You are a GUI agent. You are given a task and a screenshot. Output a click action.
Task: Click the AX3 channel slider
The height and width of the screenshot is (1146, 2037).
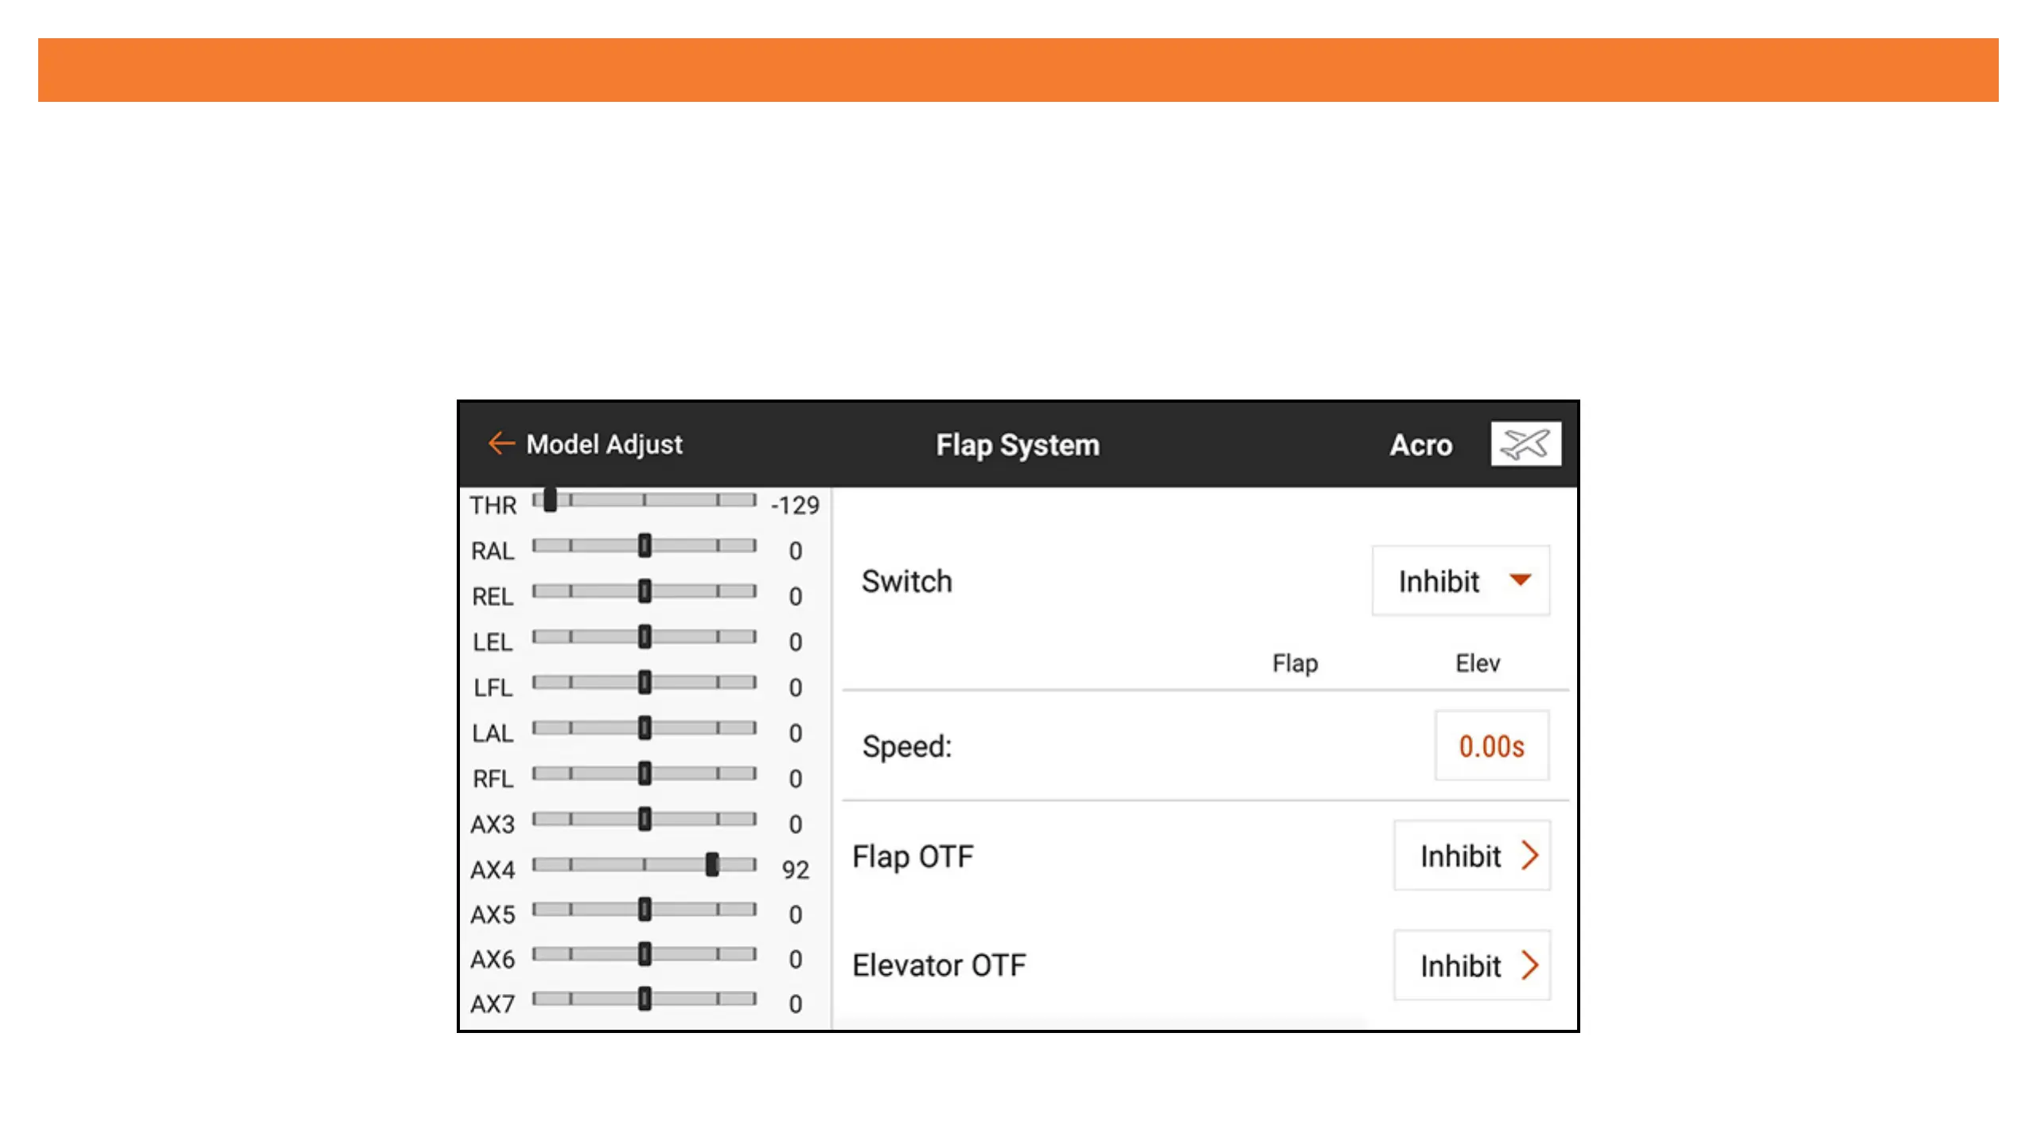pos(645,818)
